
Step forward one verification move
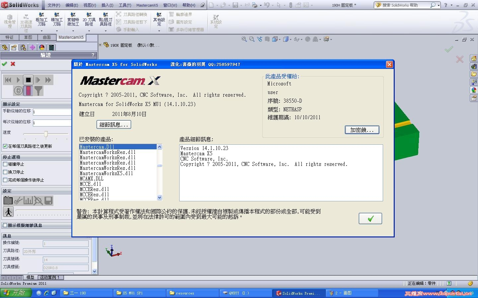click(38, 80)
